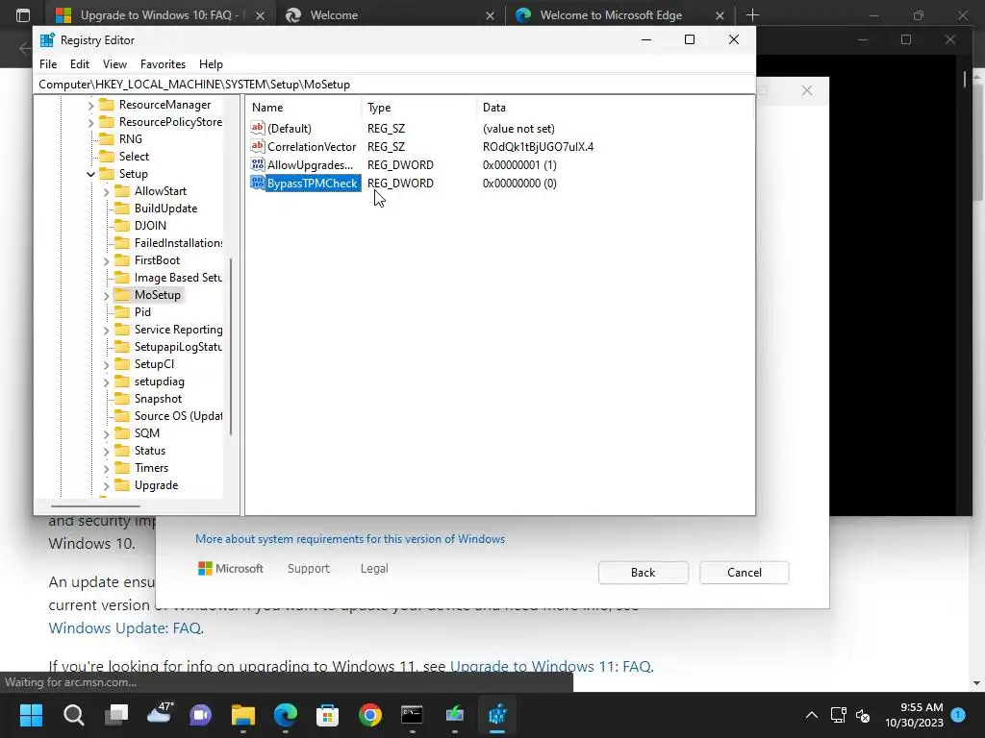This screenshot has height=738, width=985.
Task: Click the AllowUpgrades DWORD value icon
Action: 258,164
